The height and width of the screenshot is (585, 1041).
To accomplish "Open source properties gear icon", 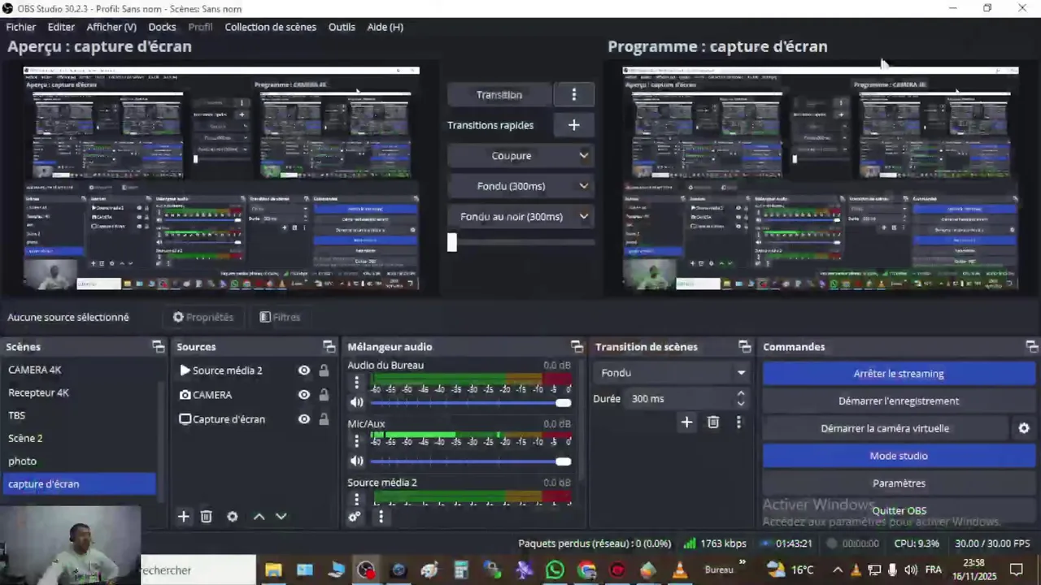I will pos(233,517).
